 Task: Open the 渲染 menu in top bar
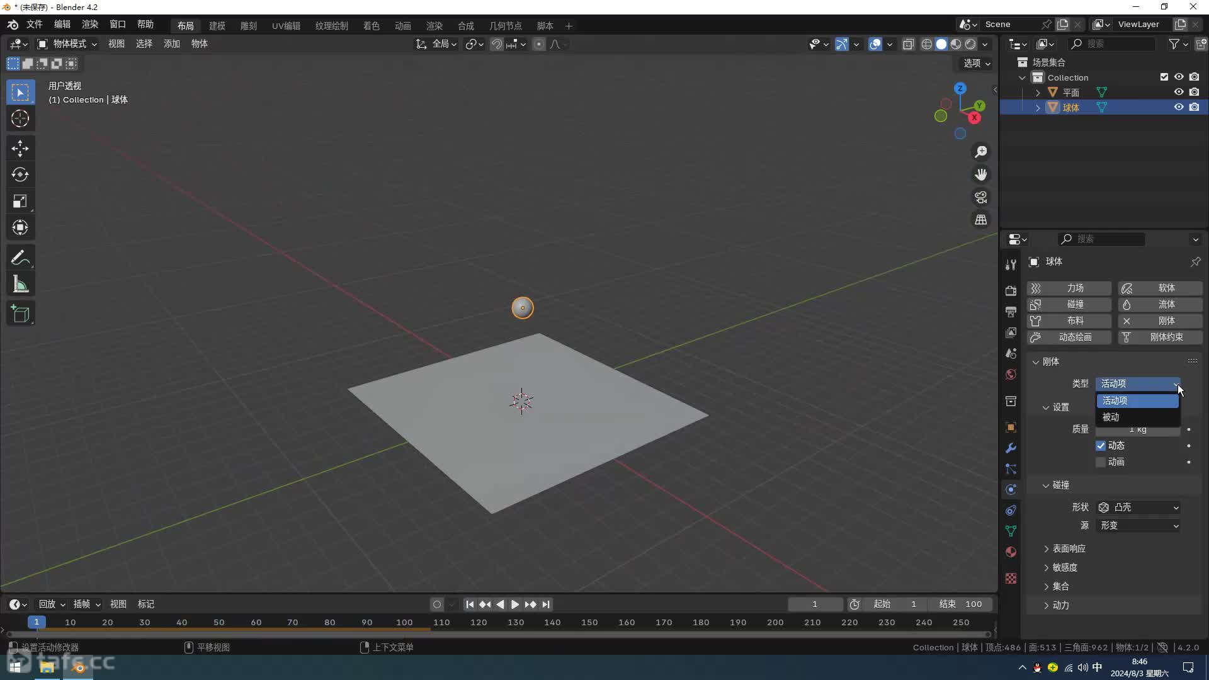tap(89, 24)
